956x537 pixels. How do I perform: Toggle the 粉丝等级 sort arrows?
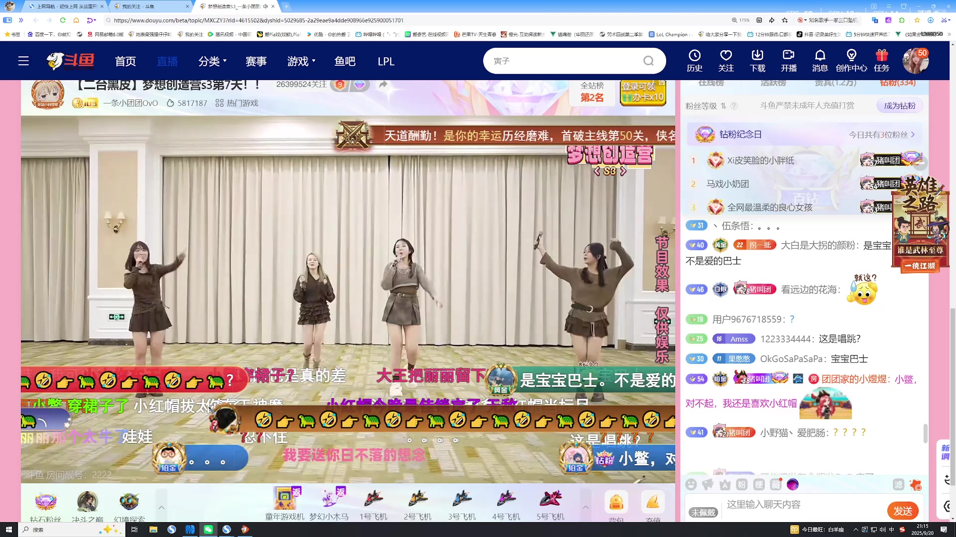coord(723,106)
